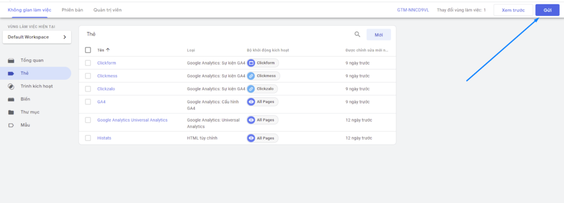Click the Trình kích hoạt trigger icon
Viewport: 564px width, 203px height.
point(11,86)
